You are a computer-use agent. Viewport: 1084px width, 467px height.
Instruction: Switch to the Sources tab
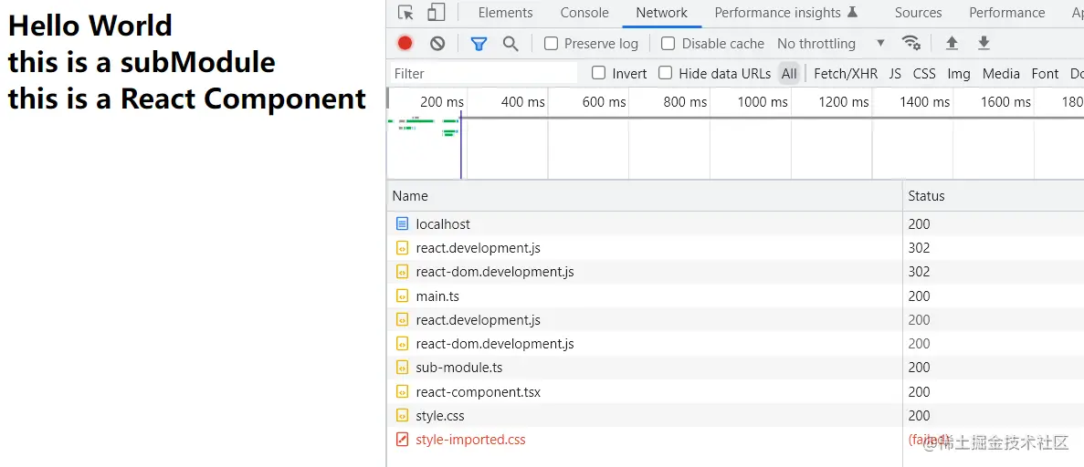(x=918, y=13)
